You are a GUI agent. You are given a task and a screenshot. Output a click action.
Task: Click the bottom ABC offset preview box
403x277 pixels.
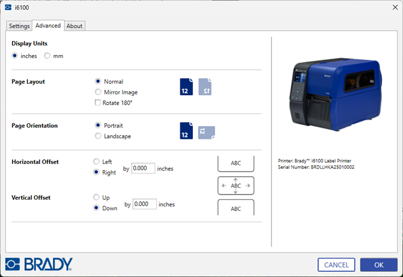(x=236, y=208)
